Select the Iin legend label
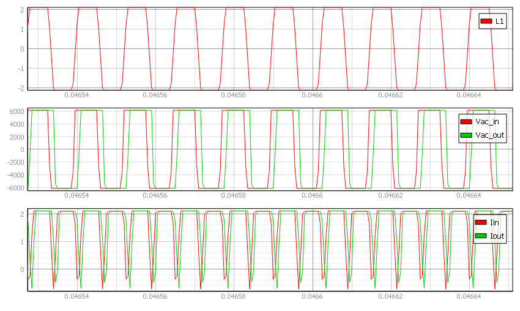 click(x=496, y=222)
